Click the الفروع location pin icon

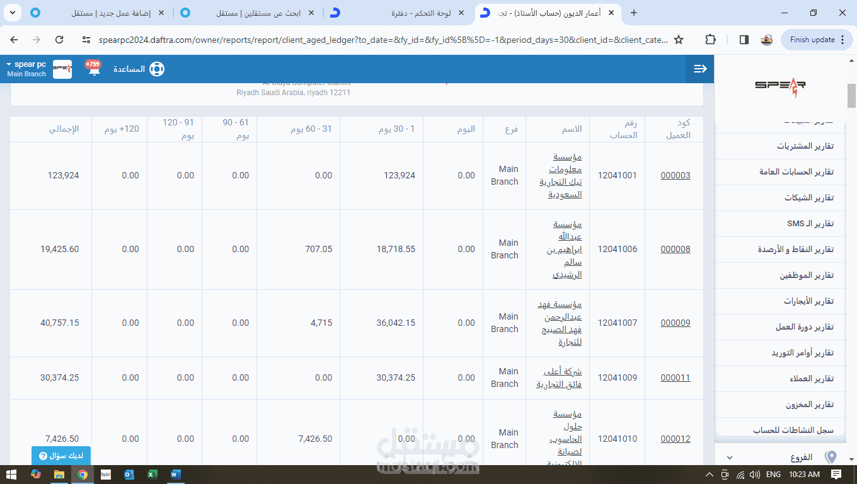point(831,457)
